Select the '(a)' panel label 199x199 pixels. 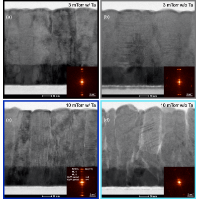9,17
